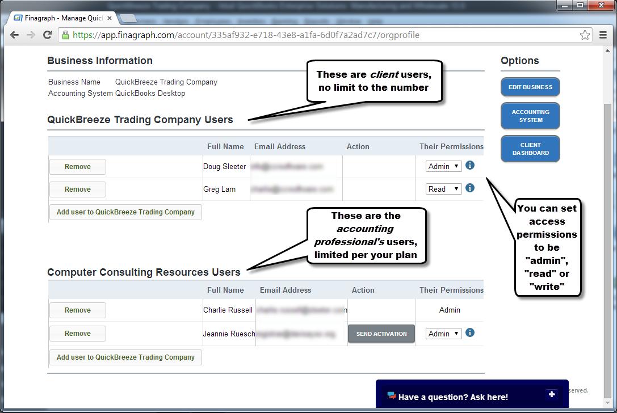This screenshot has width=617, height=413.
Task: Remove user Charlie Russell
Action: 78,310
